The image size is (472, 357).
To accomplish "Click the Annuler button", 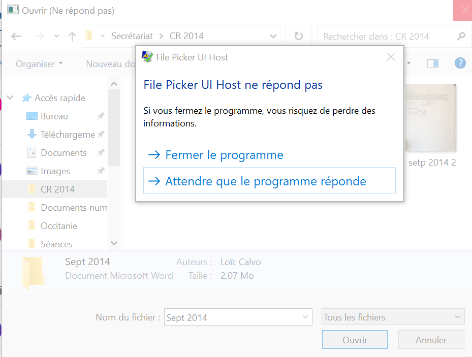I will [431, 340].
